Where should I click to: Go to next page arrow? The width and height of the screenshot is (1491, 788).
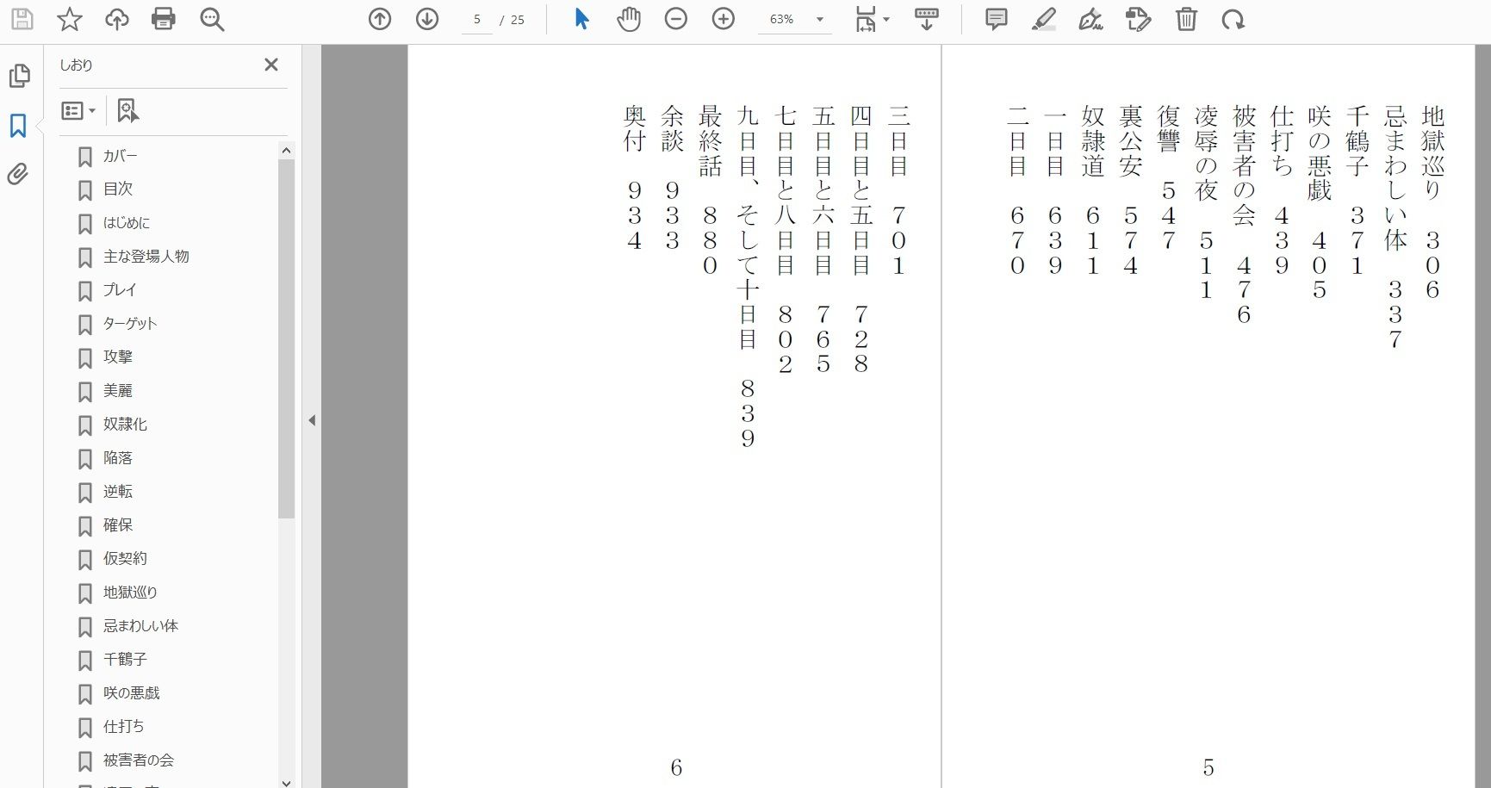pyautogui.click(x=427, y=19)
